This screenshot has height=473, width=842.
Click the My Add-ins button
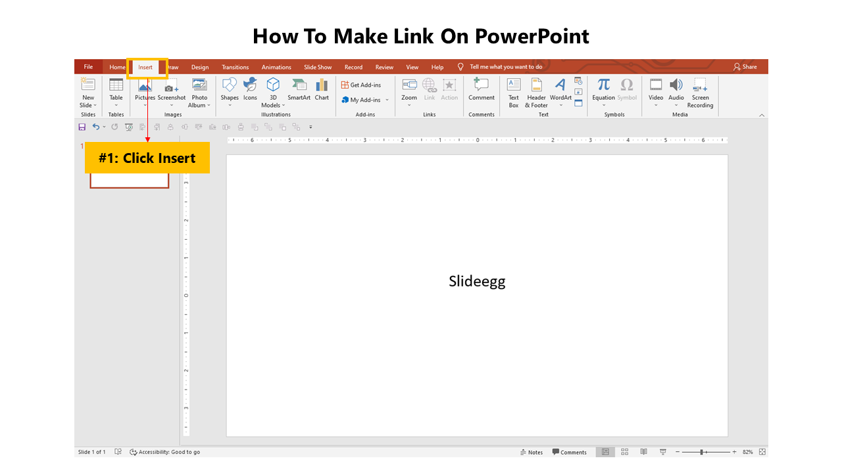pos(361,100)
